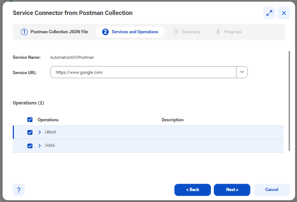The height and width of the screenshot is (202, 297).
Task: Click the Service URL: label
Action: coord(25,73)
